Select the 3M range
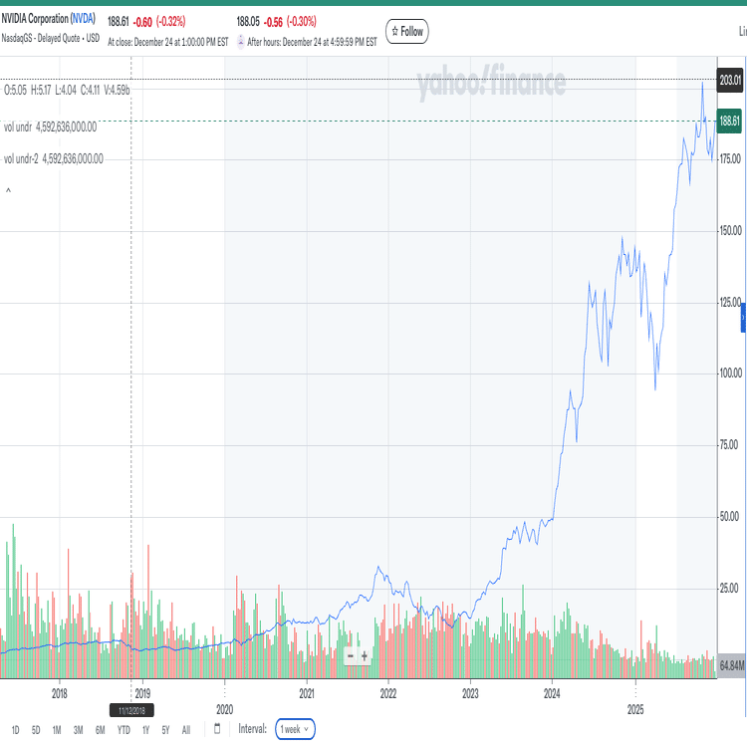747x747 pixels. click(x=78, y=730)
